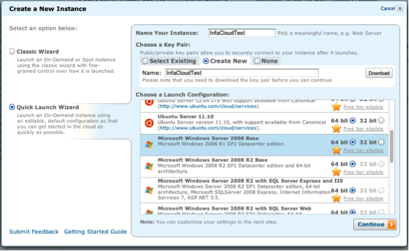Select 32 bit for Windows Server 2008 Base
Viewport: 409px width, 251px height.
381,142
